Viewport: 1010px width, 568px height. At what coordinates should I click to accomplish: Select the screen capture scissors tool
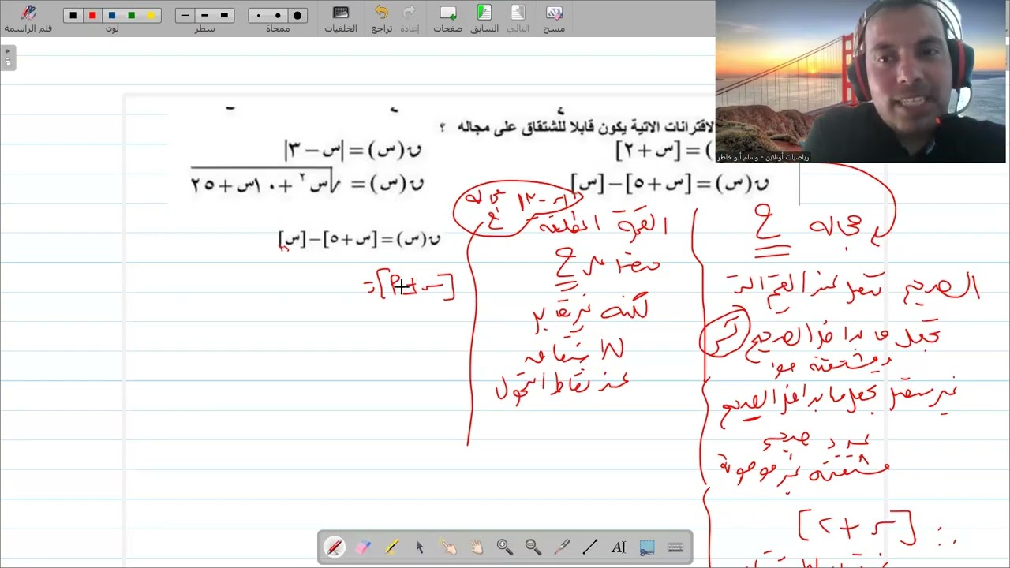[647, 547]
